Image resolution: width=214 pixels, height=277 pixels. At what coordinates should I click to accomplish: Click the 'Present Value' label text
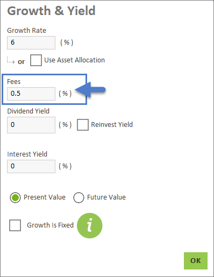[45, 197]
